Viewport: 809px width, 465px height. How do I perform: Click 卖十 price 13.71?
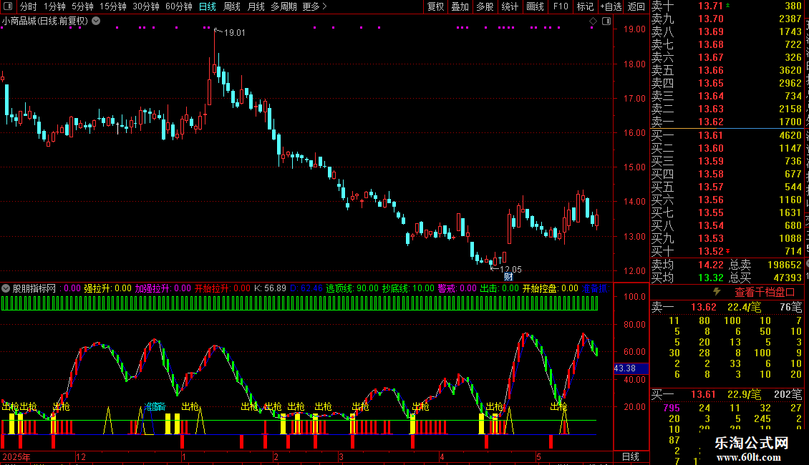coord(710,6)
